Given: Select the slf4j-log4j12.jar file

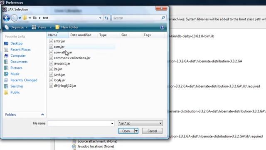Looking at the screenshot, I should click(x=65, y=86).
